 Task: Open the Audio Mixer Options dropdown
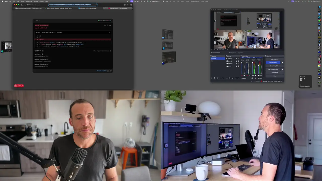pos(260,78)
